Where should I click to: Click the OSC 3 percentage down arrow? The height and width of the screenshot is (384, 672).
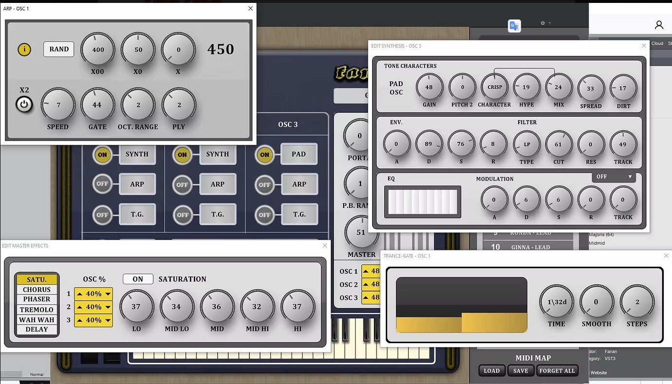(108, 320)
